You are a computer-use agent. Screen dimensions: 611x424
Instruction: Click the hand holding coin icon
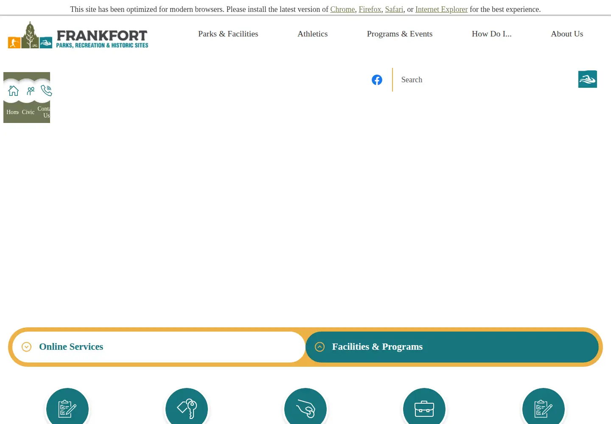pos(305,409)
